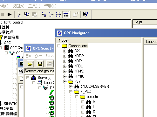The image size is (157, 117).
Task: Expand the Q object node
Action: (83, 112)
